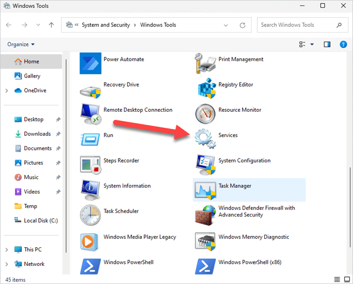Click the search magnifier icon

coord(339,25)
